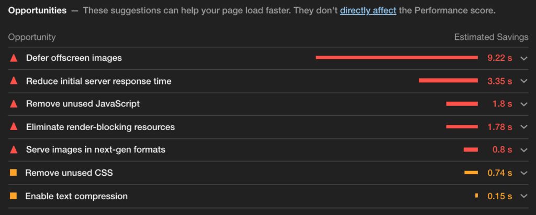This screenshot has width=536, height=215.
Task: Click triangle icon beside Serve images in next-gen formats
Action: (14, 149)
